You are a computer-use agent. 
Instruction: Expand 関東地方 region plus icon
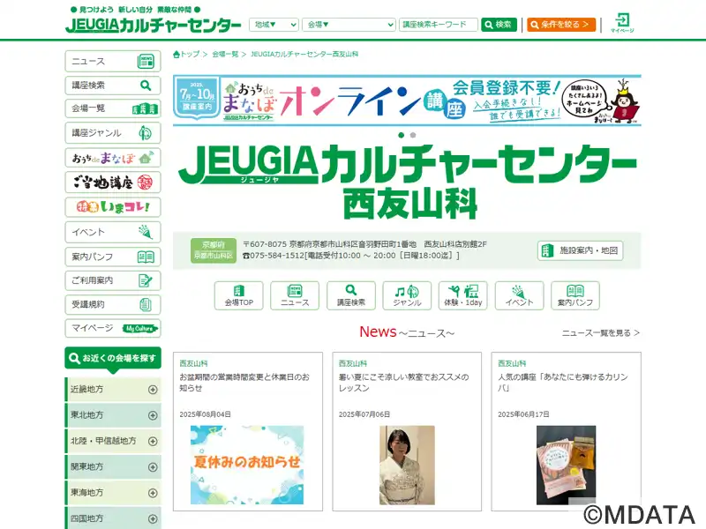click(x=153, y=467)
